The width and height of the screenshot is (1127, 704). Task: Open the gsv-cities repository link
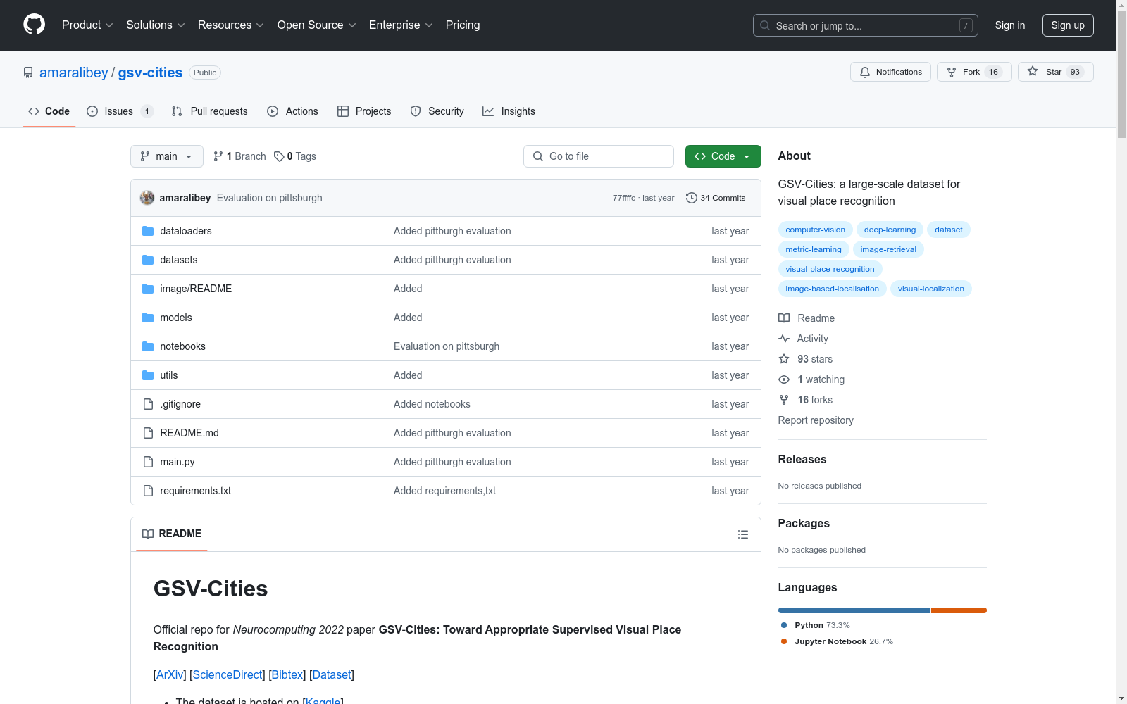coord(150,73)
